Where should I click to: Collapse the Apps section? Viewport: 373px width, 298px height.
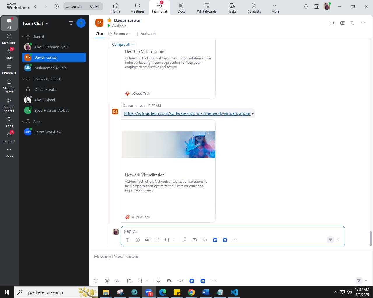(23, 122)
